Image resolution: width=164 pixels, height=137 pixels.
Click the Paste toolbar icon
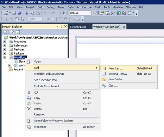pyautogui.click(x=38, y=13)
